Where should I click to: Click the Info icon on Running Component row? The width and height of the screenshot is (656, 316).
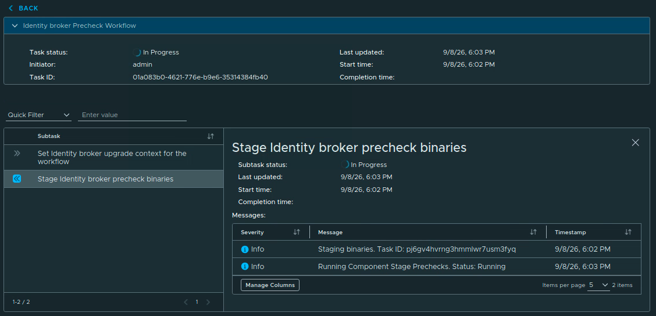pos(245,266)
